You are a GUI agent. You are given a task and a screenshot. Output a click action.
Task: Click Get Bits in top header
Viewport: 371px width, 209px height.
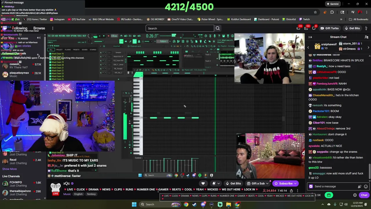(352, 28)
